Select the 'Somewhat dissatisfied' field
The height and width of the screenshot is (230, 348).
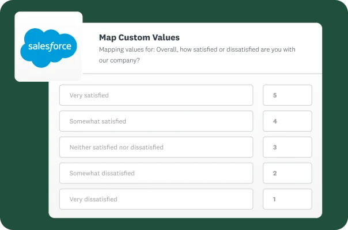click(156, 173)
